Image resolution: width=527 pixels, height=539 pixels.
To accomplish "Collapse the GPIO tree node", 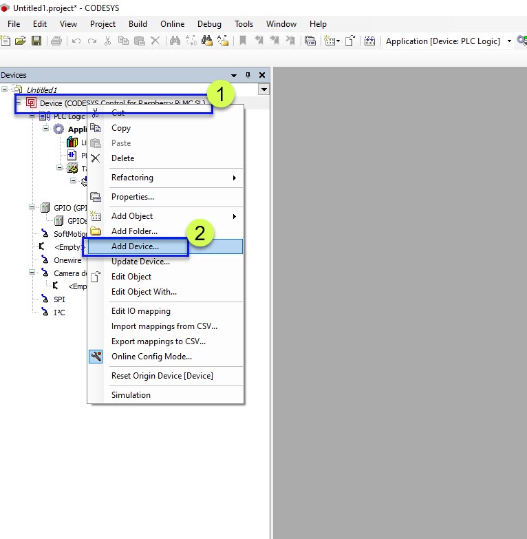I will point(32,207).
